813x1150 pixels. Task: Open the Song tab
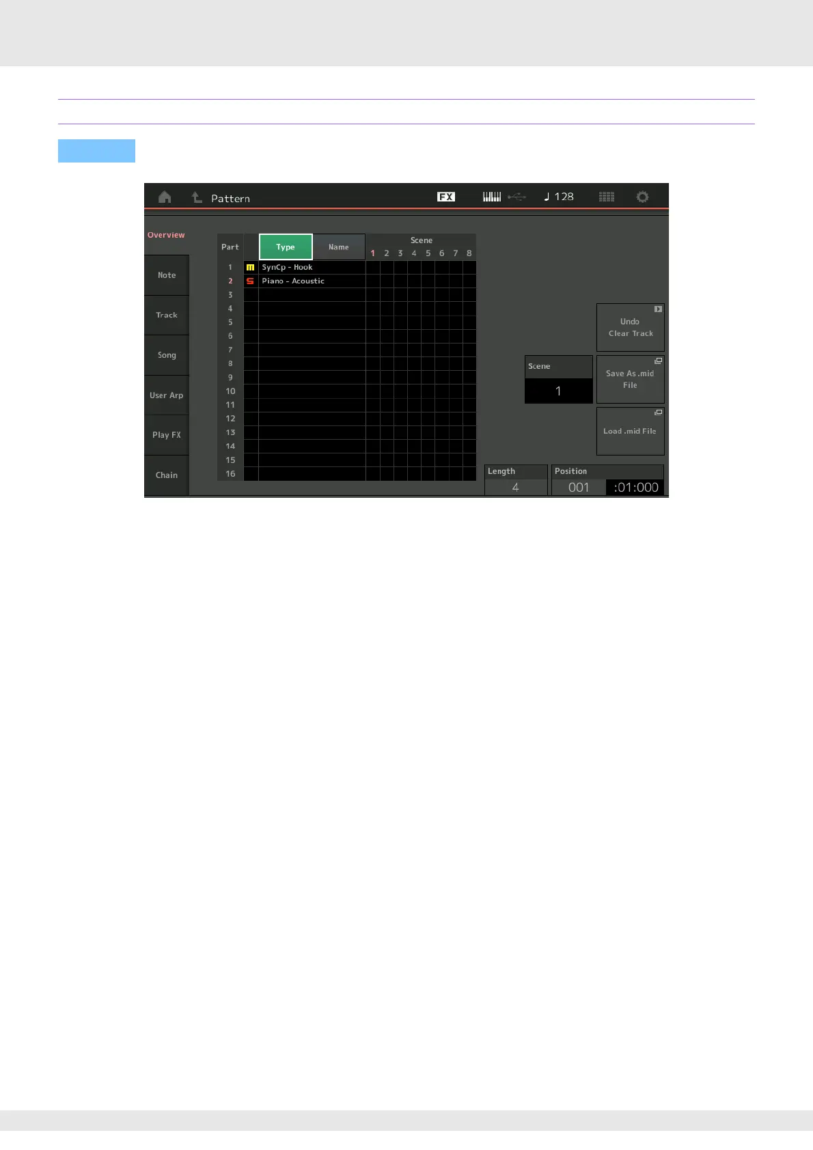coord(167,355)
